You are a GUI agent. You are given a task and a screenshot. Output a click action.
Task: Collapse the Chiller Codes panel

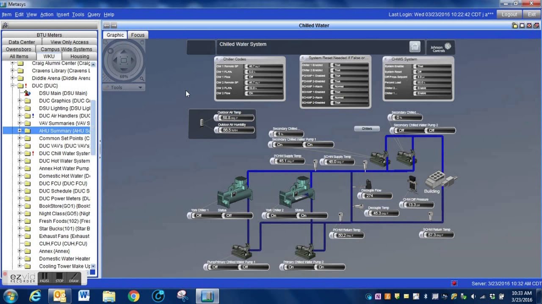coord(218,59)
